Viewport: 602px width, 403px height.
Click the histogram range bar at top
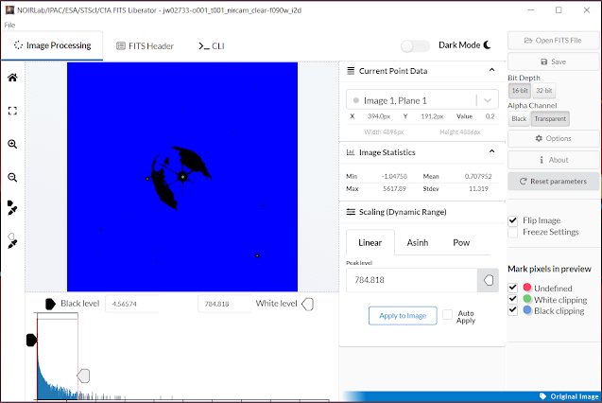pos(58,316)
